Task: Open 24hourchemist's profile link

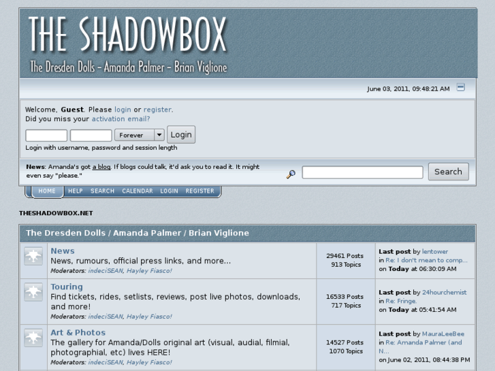Action: [x=444, y=293]
